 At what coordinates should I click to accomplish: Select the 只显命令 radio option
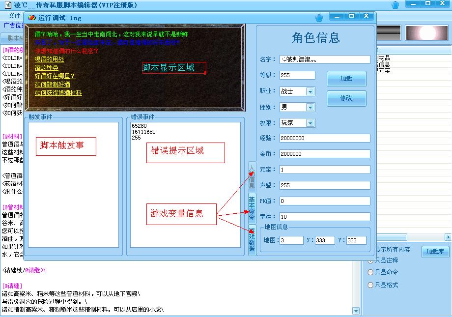coord(371,272)
